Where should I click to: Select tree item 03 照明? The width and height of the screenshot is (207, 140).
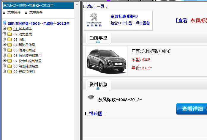pos(19,40)
